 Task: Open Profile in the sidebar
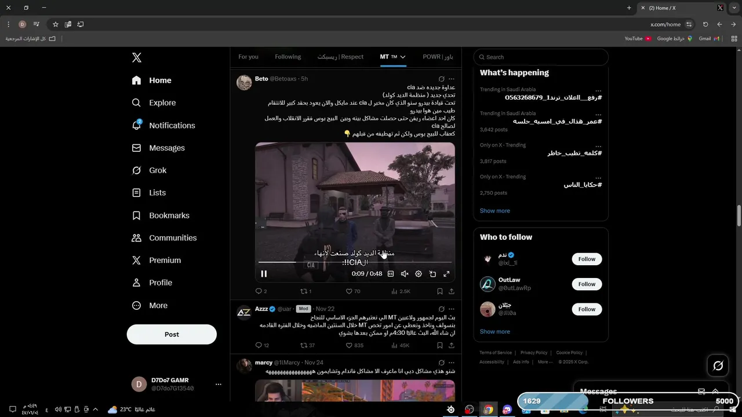click(x=152, y=283)
